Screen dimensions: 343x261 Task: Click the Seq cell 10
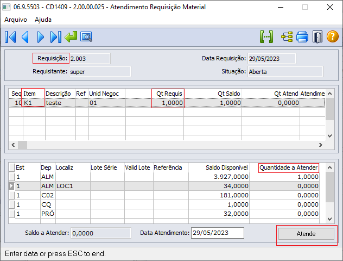16,103
